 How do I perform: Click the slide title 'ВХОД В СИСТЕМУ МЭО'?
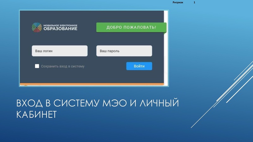tap(72, 103)
